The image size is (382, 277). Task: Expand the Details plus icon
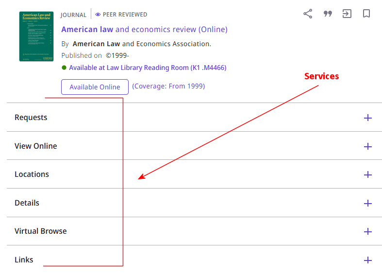pos(367,203)
